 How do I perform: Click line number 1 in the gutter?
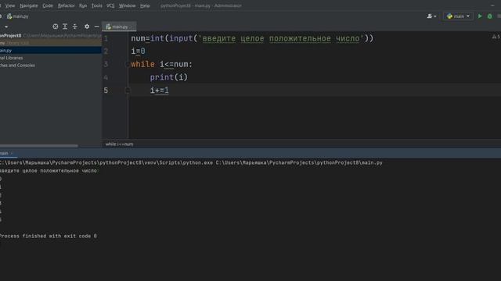(x=106, y=38)
